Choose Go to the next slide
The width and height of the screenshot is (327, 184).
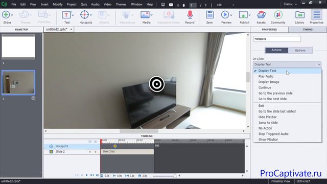(x=272, y=99)
